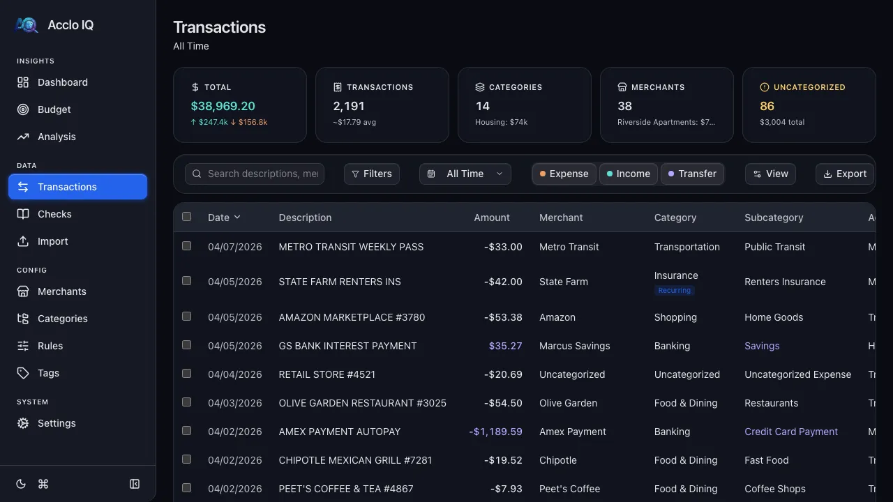Click the Acclo IQ logo icon
This screenshot has width=893, height=502.
[x=27, y=25]
